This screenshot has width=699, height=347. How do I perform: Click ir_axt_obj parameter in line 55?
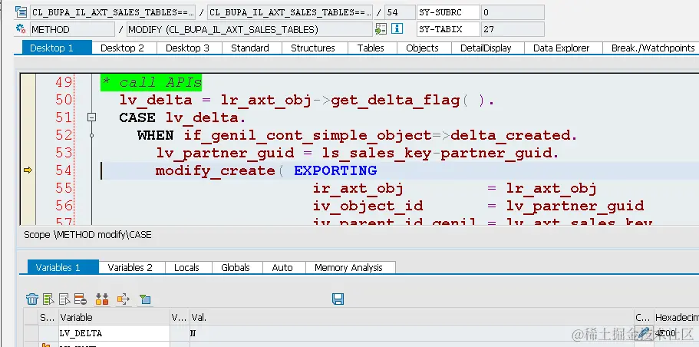point(358,189)
